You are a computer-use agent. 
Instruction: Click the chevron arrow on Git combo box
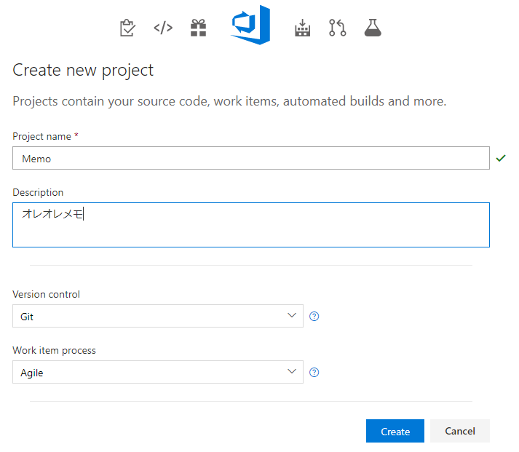(x=292, y=315)
